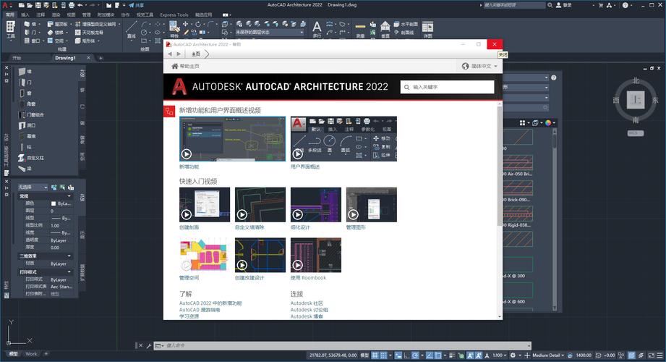Toggle ortho mode in status bar

(406, 355)
